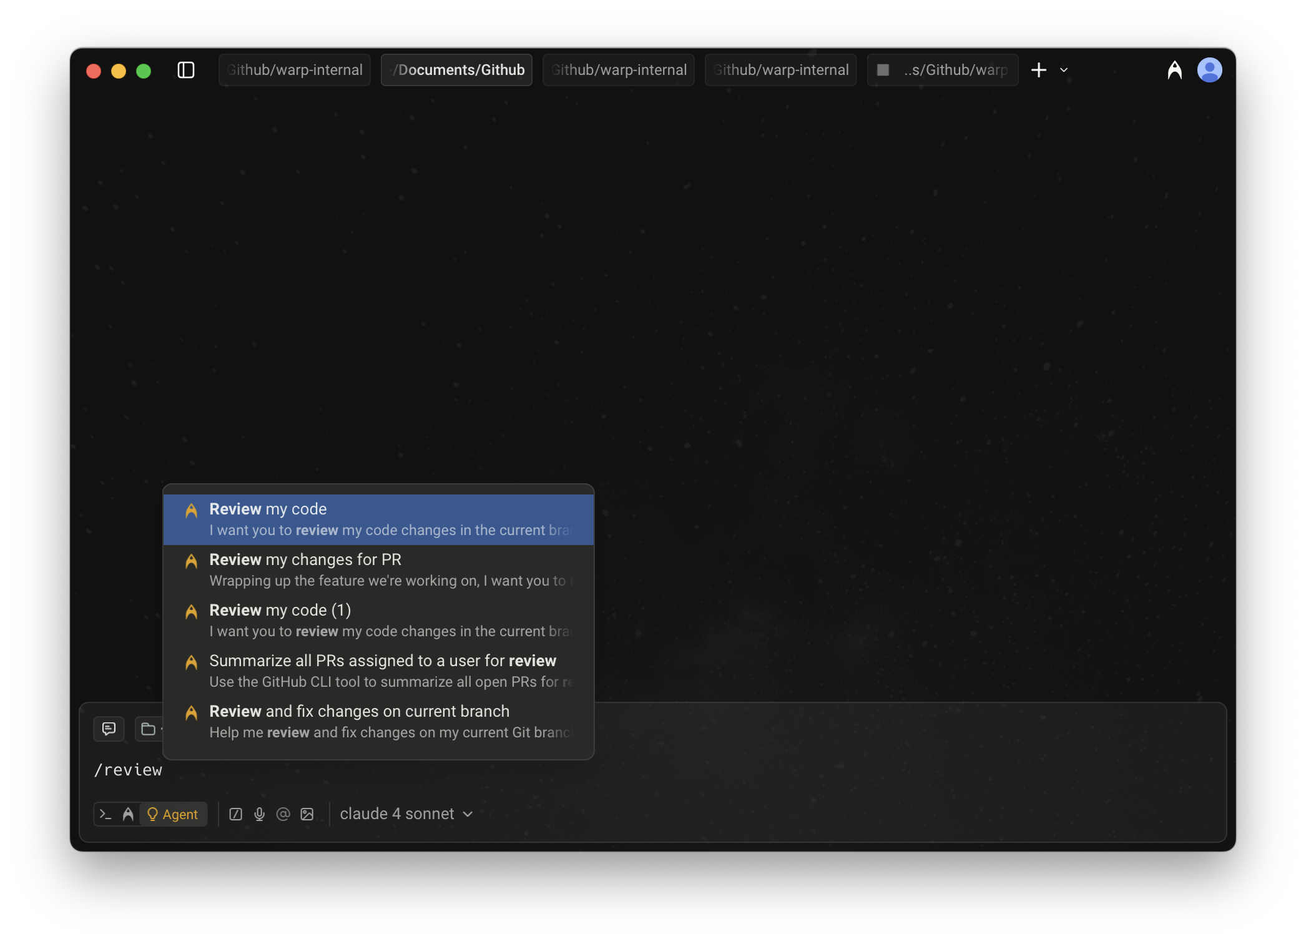
Task: Switch to the /Documents/Github tab
Action: tap(456, 70)
